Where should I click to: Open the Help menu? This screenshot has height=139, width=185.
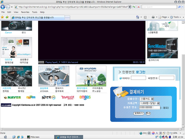click(x=42, y=12)
